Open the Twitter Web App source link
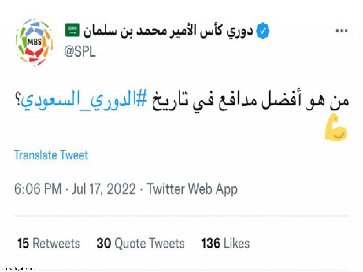Screen dimensions: 363x272 192,189
